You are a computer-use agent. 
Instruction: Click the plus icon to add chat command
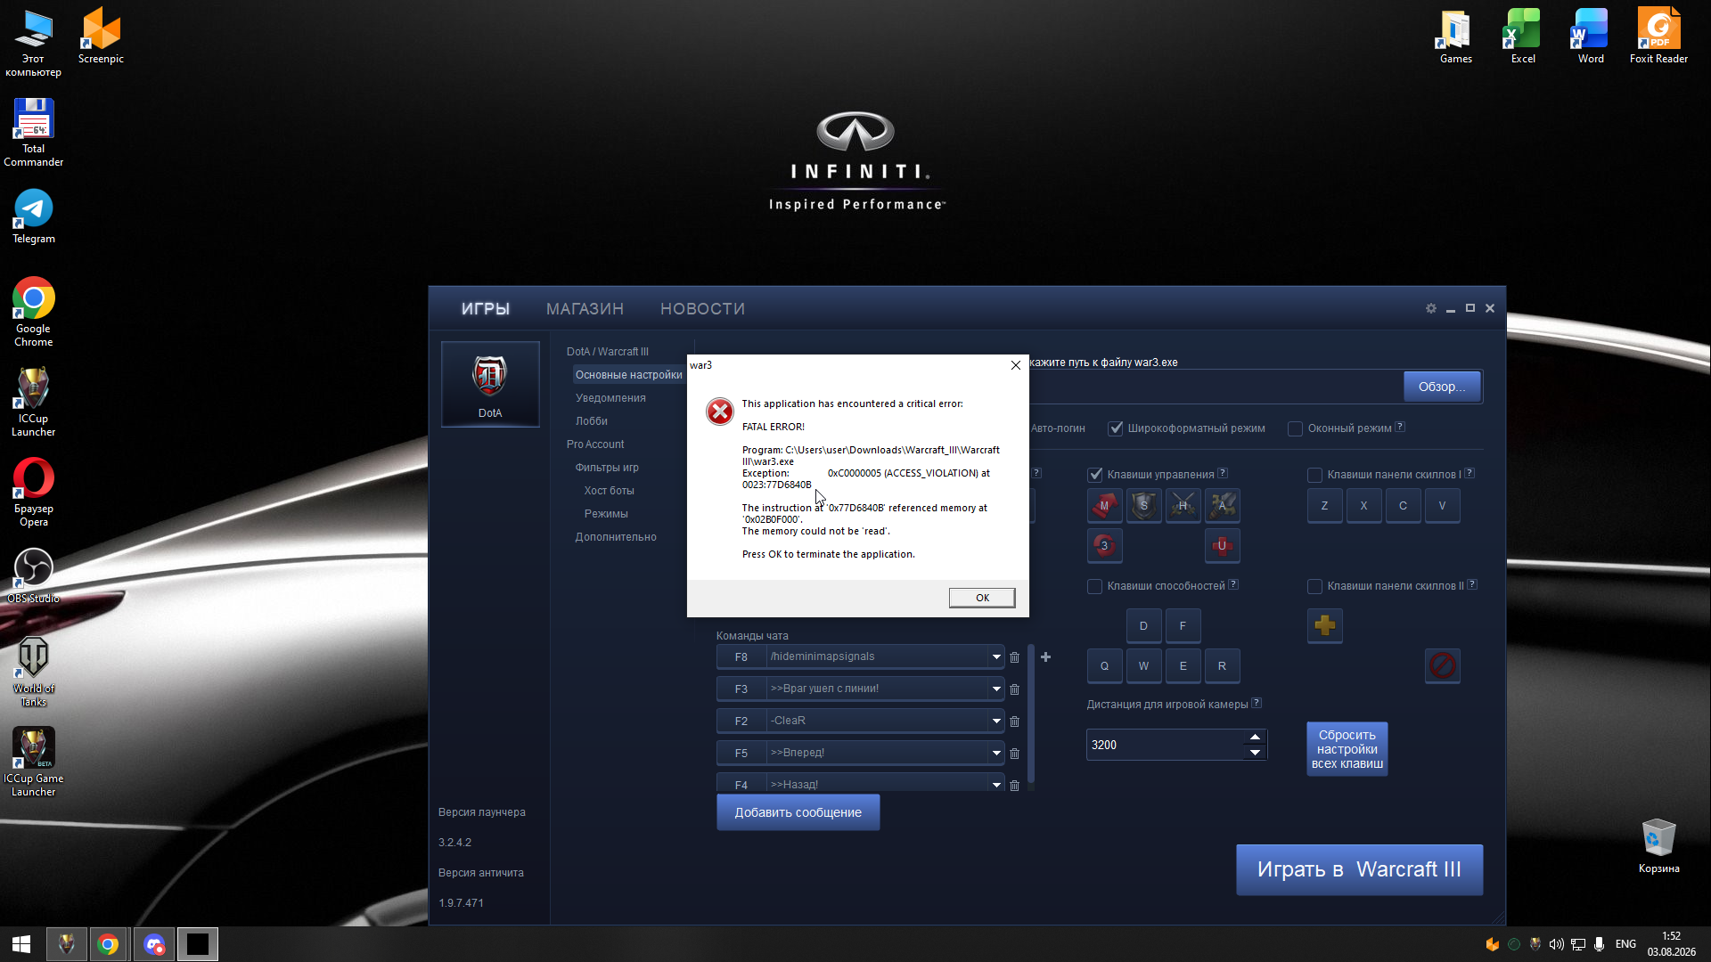point(1046,657)
